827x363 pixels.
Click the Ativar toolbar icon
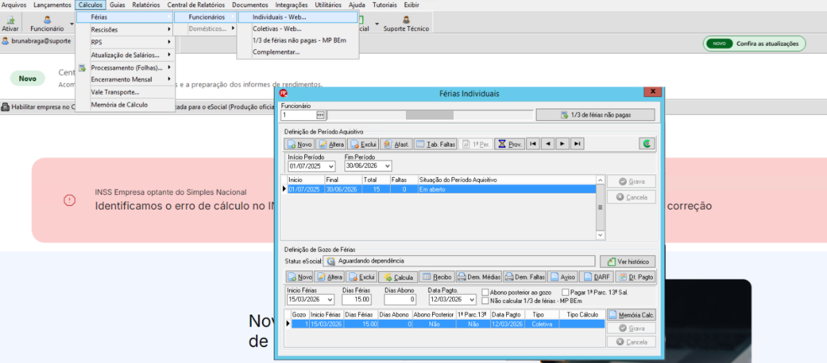[10, 24]
